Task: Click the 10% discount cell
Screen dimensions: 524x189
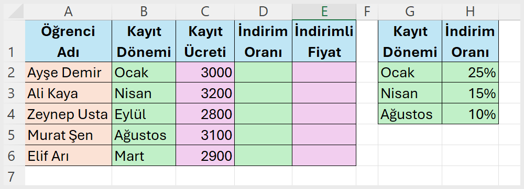Action: (470, 114)
